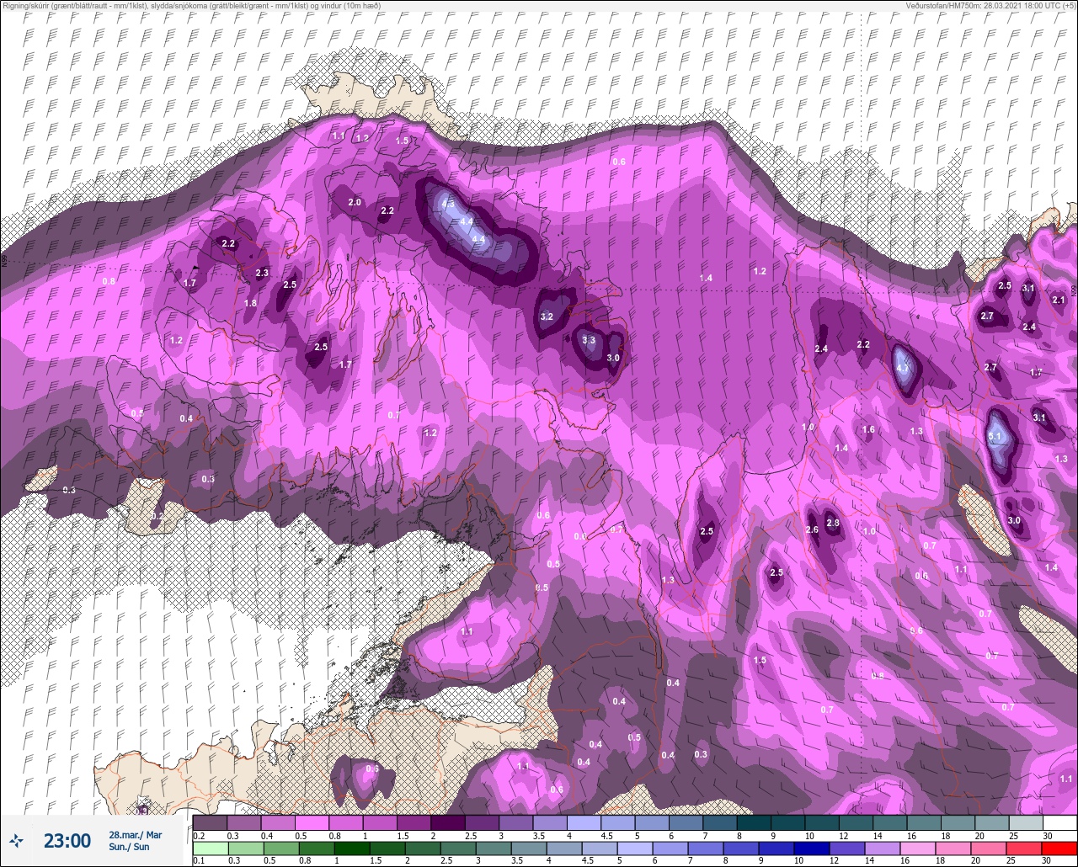Pick the light grey upper-legend swatch at 20
1078x867 pixels.
point(992,822)
